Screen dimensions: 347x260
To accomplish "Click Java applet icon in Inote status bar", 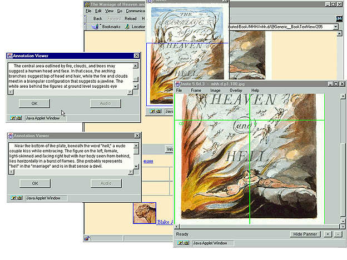I will (184, 243).
